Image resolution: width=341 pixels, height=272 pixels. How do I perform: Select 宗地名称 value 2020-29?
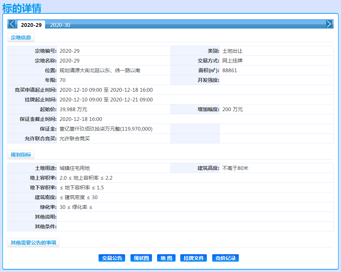coord(70,61)
